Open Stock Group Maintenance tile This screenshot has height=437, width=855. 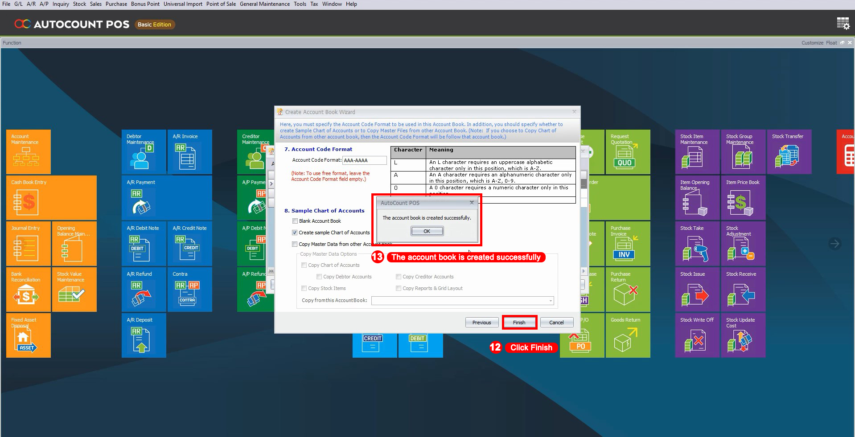[x=744, y=152]
